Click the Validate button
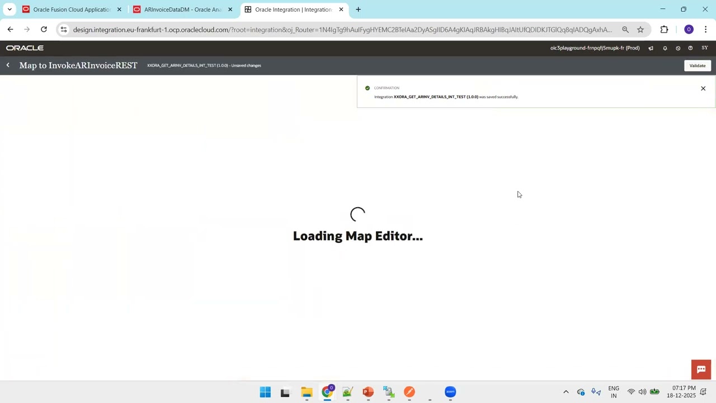The image size is (716, 403). tap(697, 65)
